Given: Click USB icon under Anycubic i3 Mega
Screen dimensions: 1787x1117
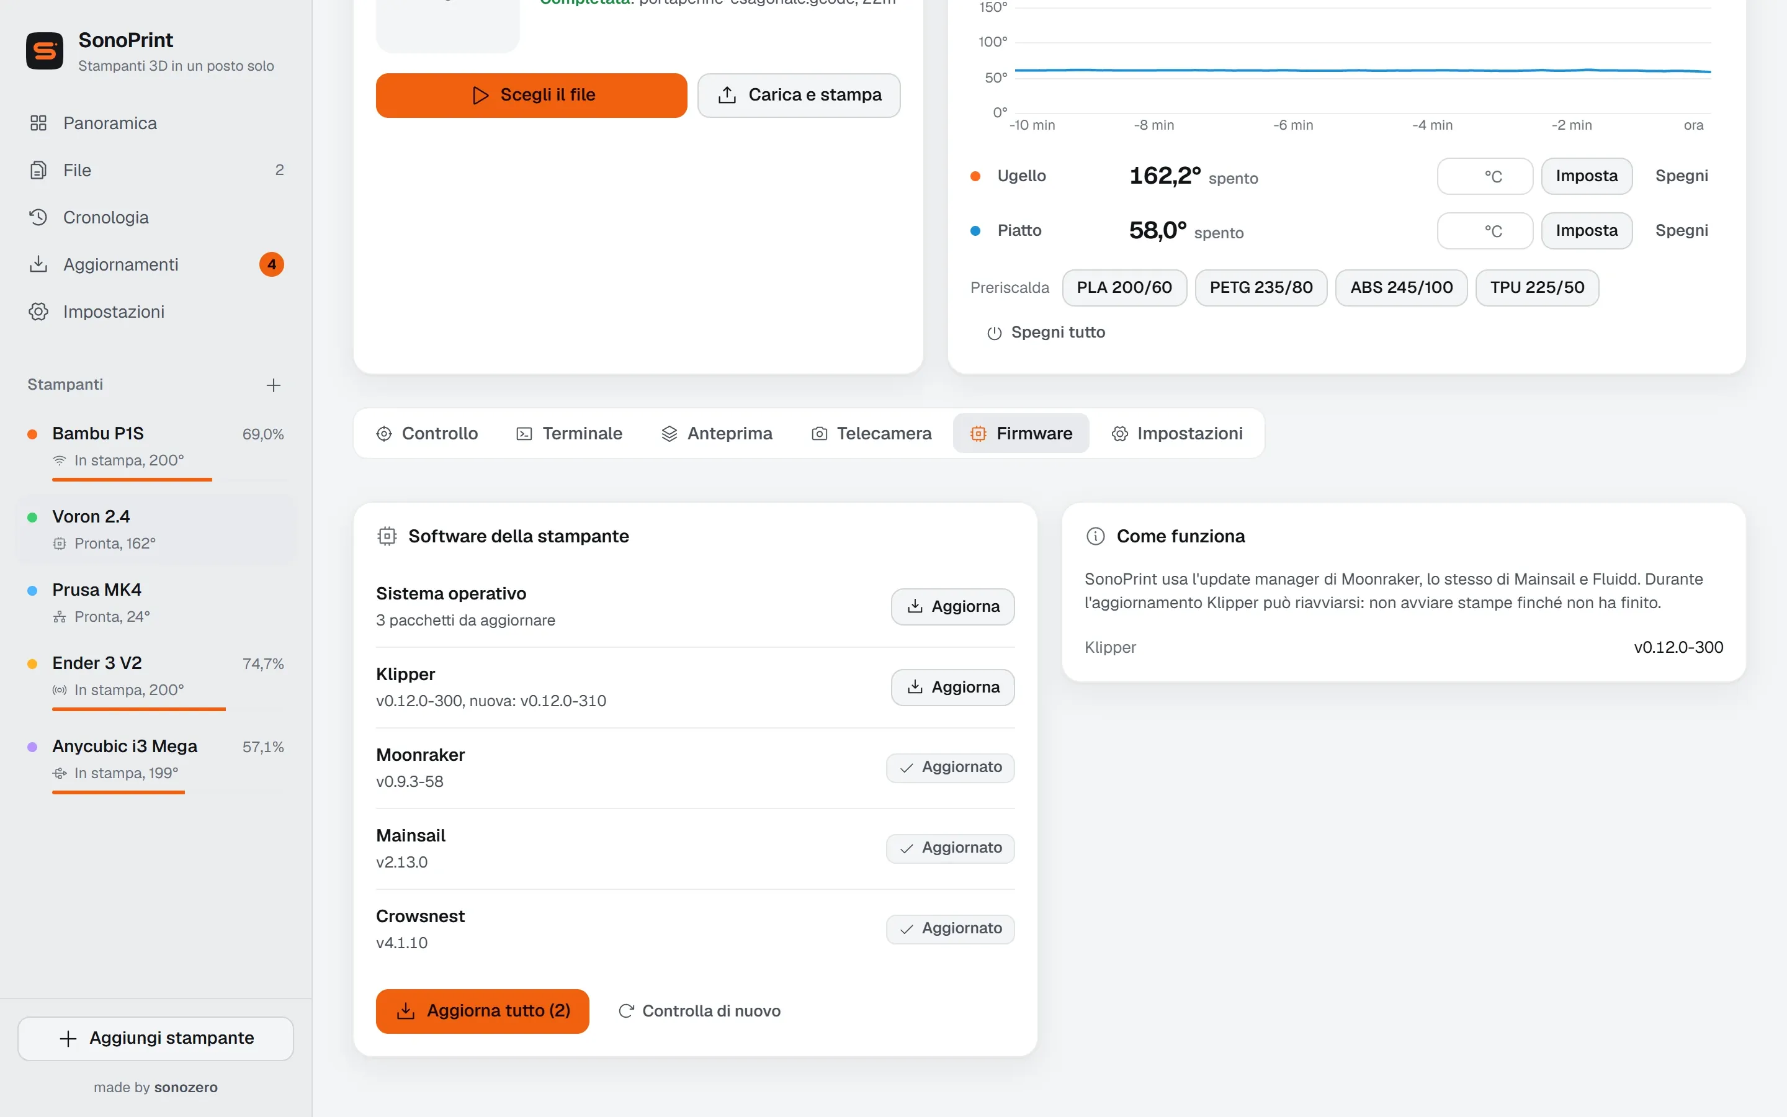Looking at the screenshot, I should pyautogui.click(x=60, y=773).
